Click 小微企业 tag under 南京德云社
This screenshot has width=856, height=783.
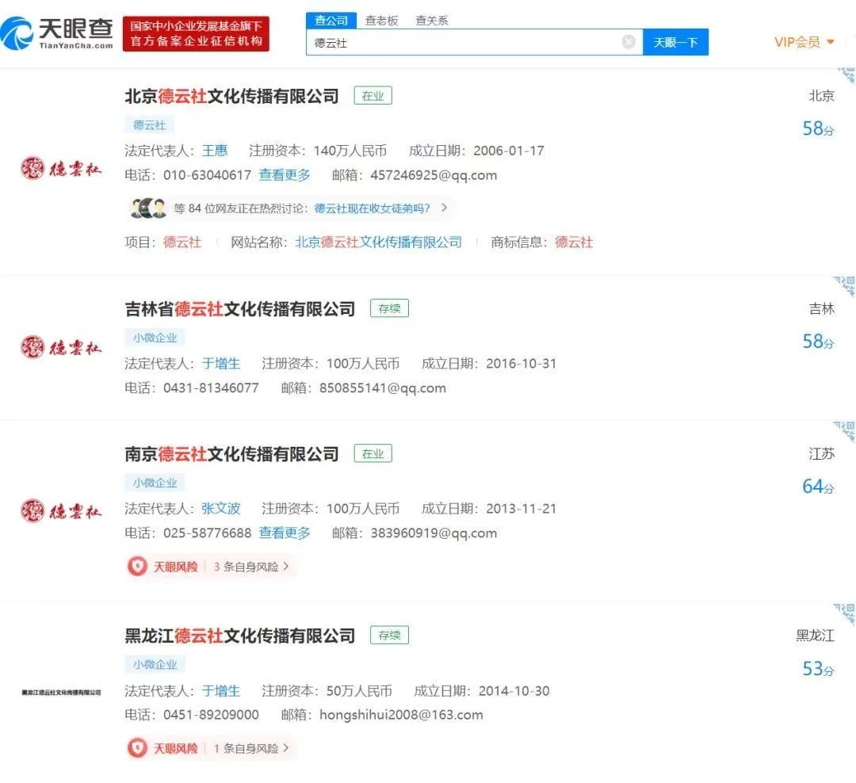[155, 483]
